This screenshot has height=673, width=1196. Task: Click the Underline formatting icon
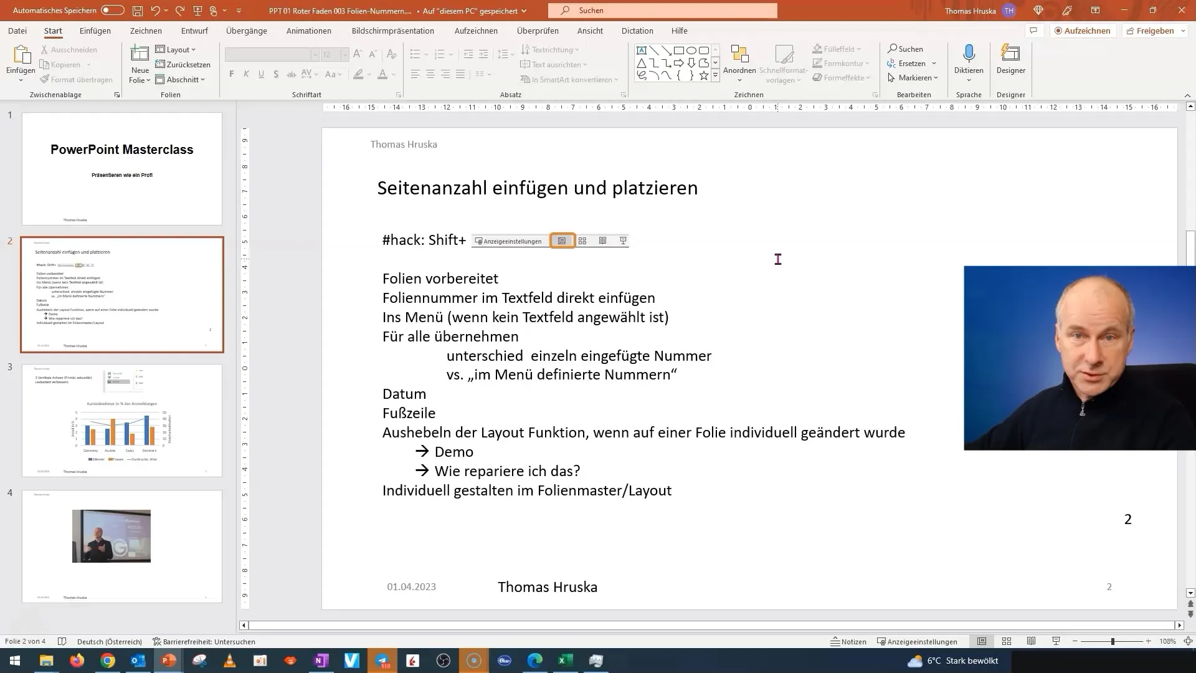coord(260,74)
